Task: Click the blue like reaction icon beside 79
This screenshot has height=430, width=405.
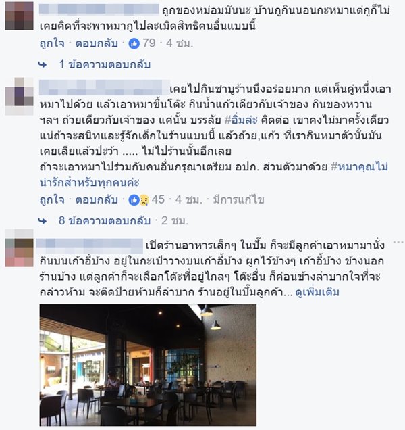Action: click(134, 43)
